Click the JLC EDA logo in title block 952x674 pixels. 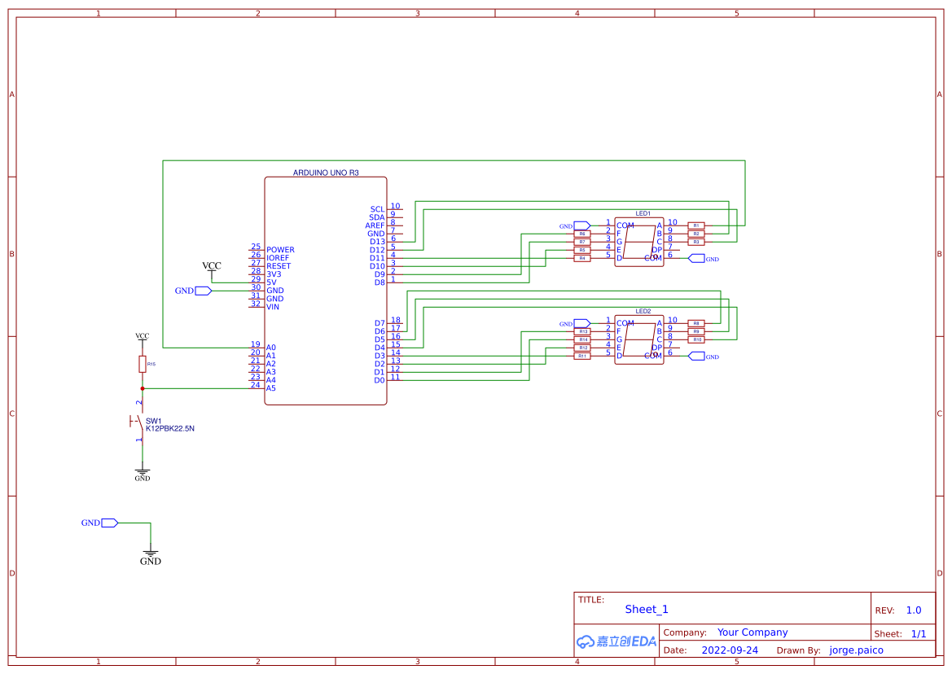point(615,641)
